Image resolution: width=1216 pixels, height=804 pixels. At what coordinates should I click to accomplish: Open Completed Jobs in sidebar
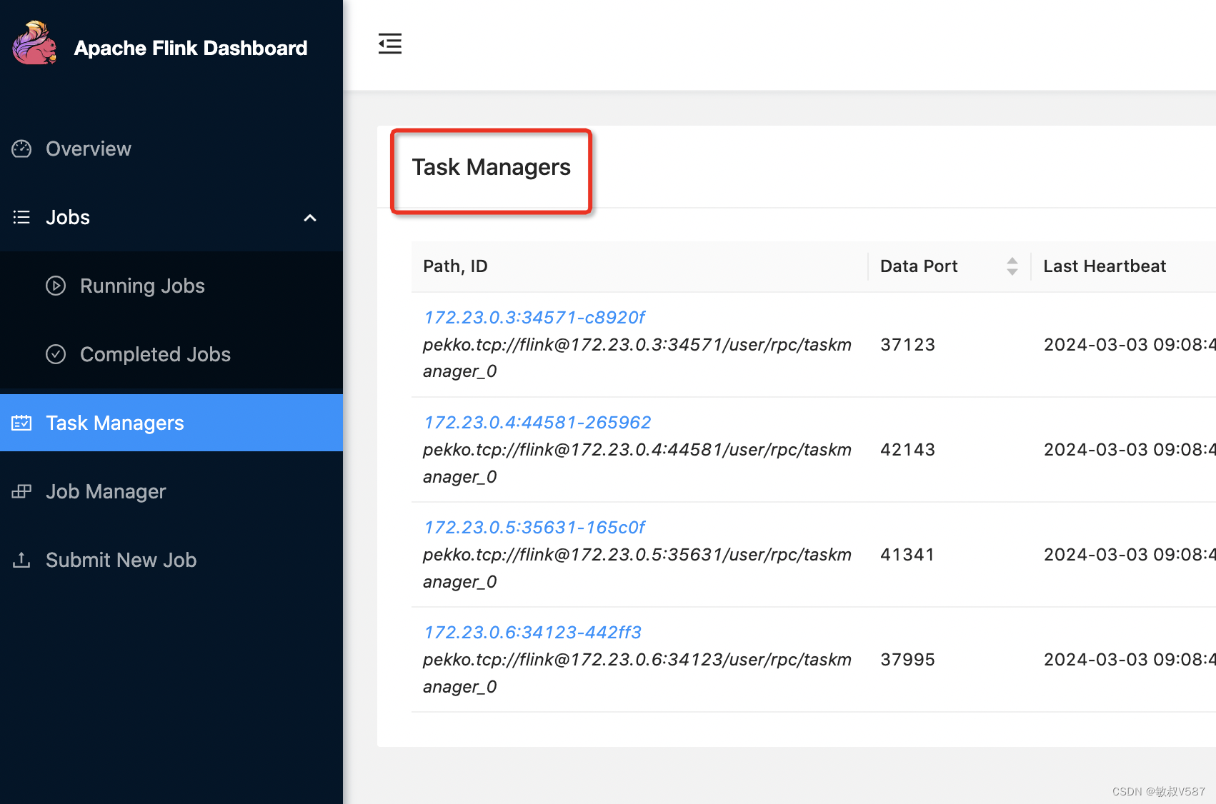[x=171, y=354]
